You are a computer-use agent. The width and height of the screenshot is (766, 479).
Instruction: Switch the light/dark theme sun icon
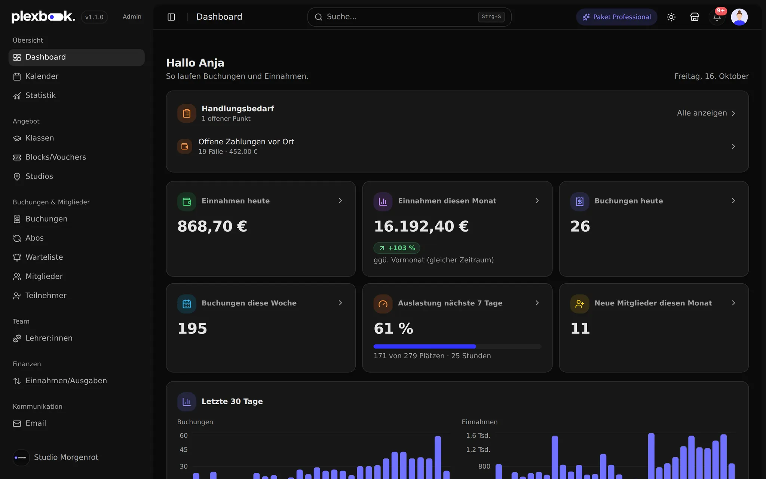671,17
